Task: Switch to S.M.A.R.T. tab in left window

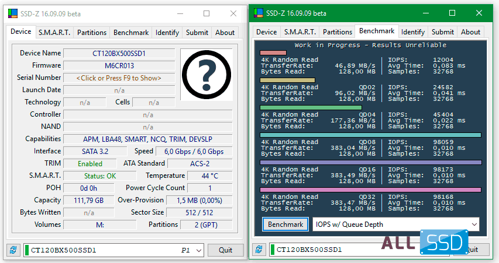Action: (55, 33)
